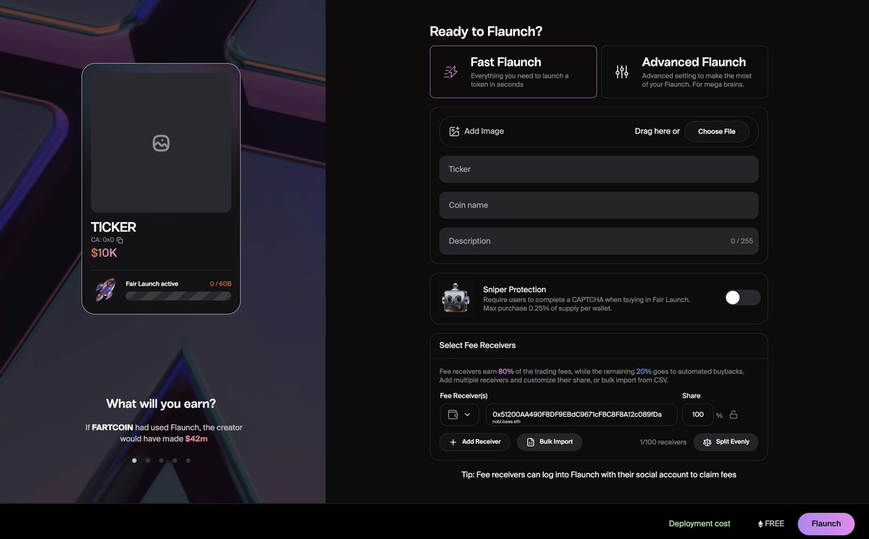The image size is (869, 539).
Task: Focus the Ticker input field
Action: 599,169
